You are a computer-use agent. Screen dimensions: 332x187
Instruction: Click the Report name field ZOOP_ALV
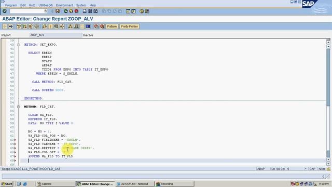pos(56,35)
